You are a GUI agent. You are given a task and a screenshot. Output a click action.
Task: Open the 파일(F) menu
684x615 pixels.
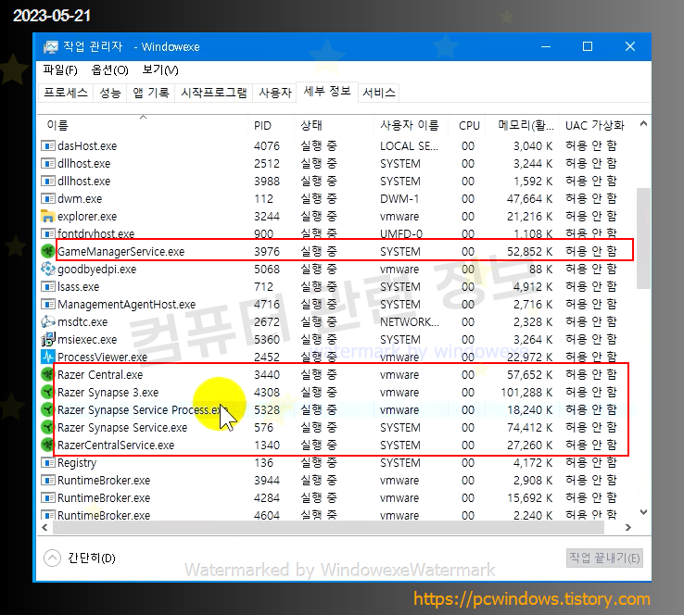[x=60, y=69]
